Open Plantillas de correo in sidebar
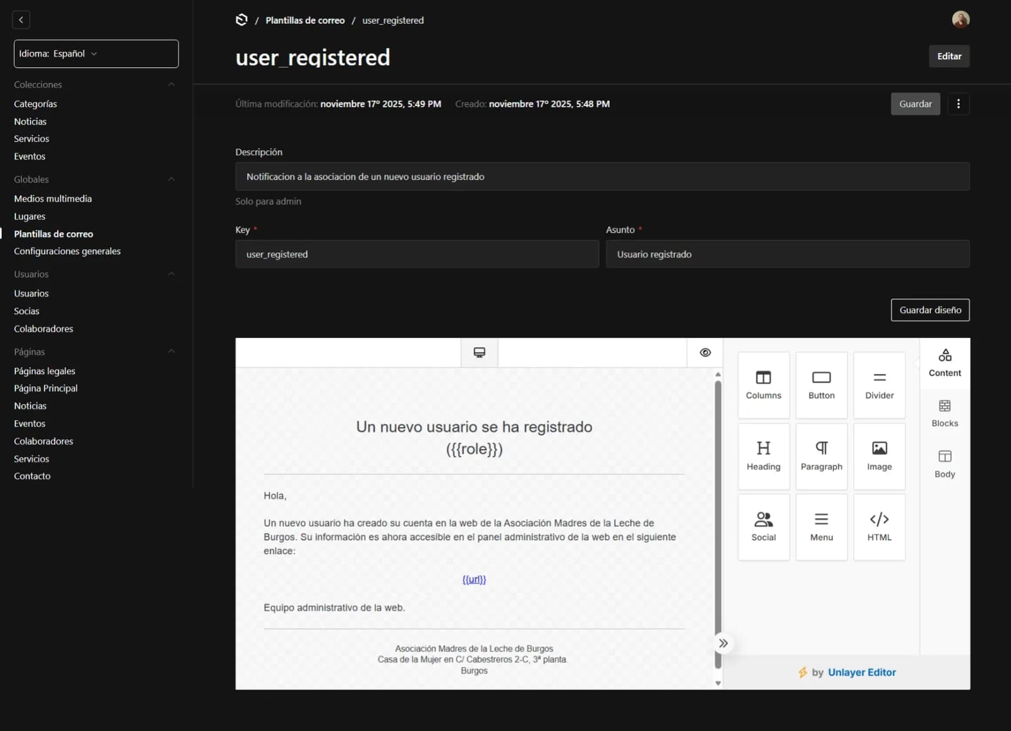Viewport: 1011px width, 731px height. pos(54,234)
